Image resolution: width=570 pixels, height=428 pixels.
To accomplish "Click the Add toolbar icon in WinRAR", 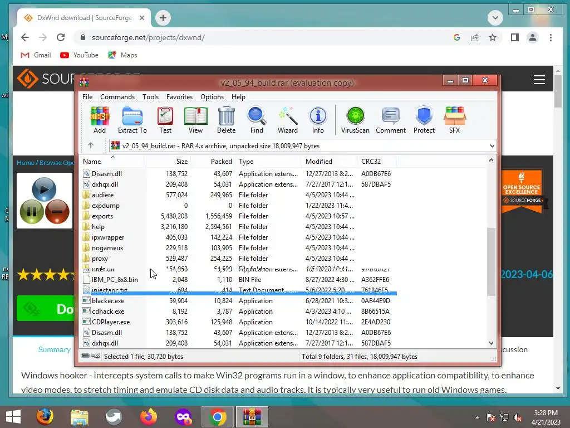I will point(100,120).
